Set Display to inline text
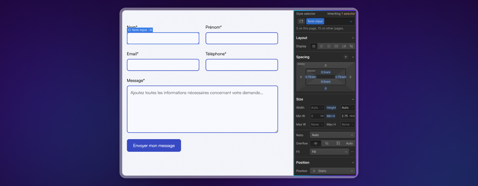Viewport: 478px width, 186px height. (x=344, y=46)
